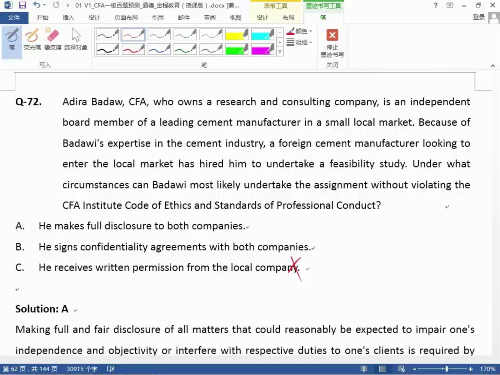The image size is (500, 375).
Task: Click the Save icon in quick access toolbar
Action: coord(22,5)
